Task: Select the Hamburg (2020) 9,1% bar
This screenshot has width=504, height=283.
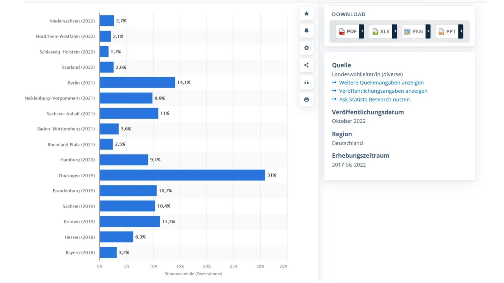Action: coord(124,160)
